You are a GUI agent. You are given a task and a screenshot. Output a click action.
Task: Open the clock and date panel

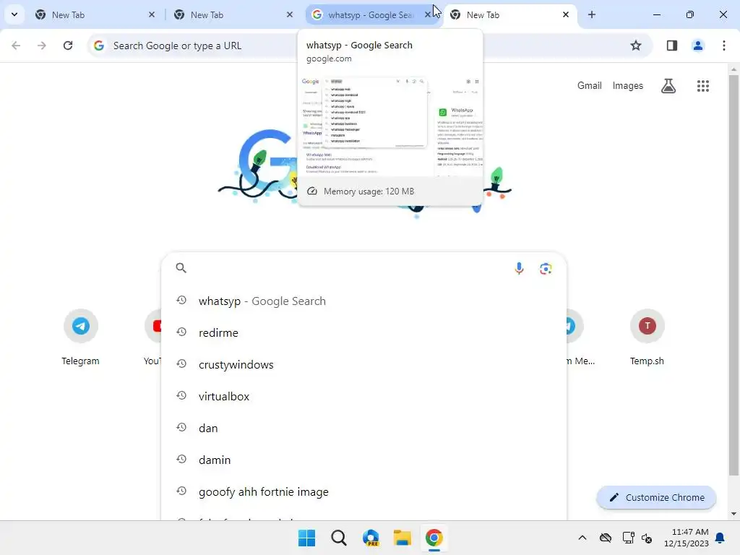click(x=687, y=538)
